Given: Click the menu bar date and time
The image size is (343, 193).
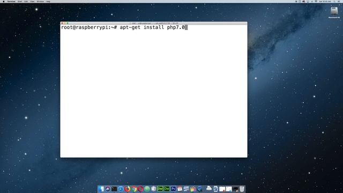Looking at the screenshot, I should tap(325, 1).
